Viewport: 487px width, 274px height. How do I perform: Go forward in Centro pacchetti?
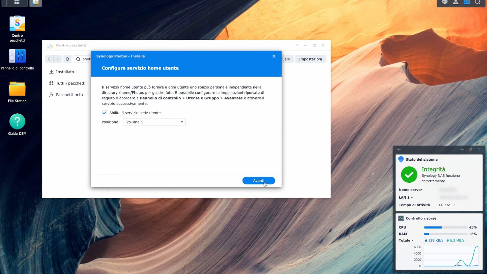[58, 59]
